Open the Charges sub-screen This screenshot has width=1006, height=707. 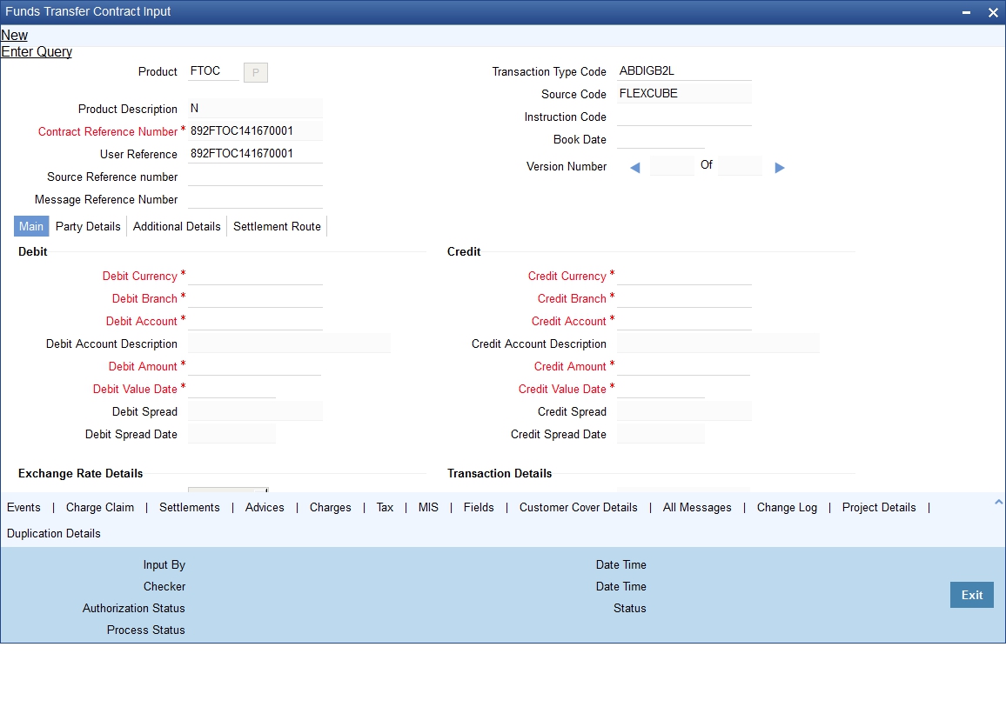coord(331,508)
